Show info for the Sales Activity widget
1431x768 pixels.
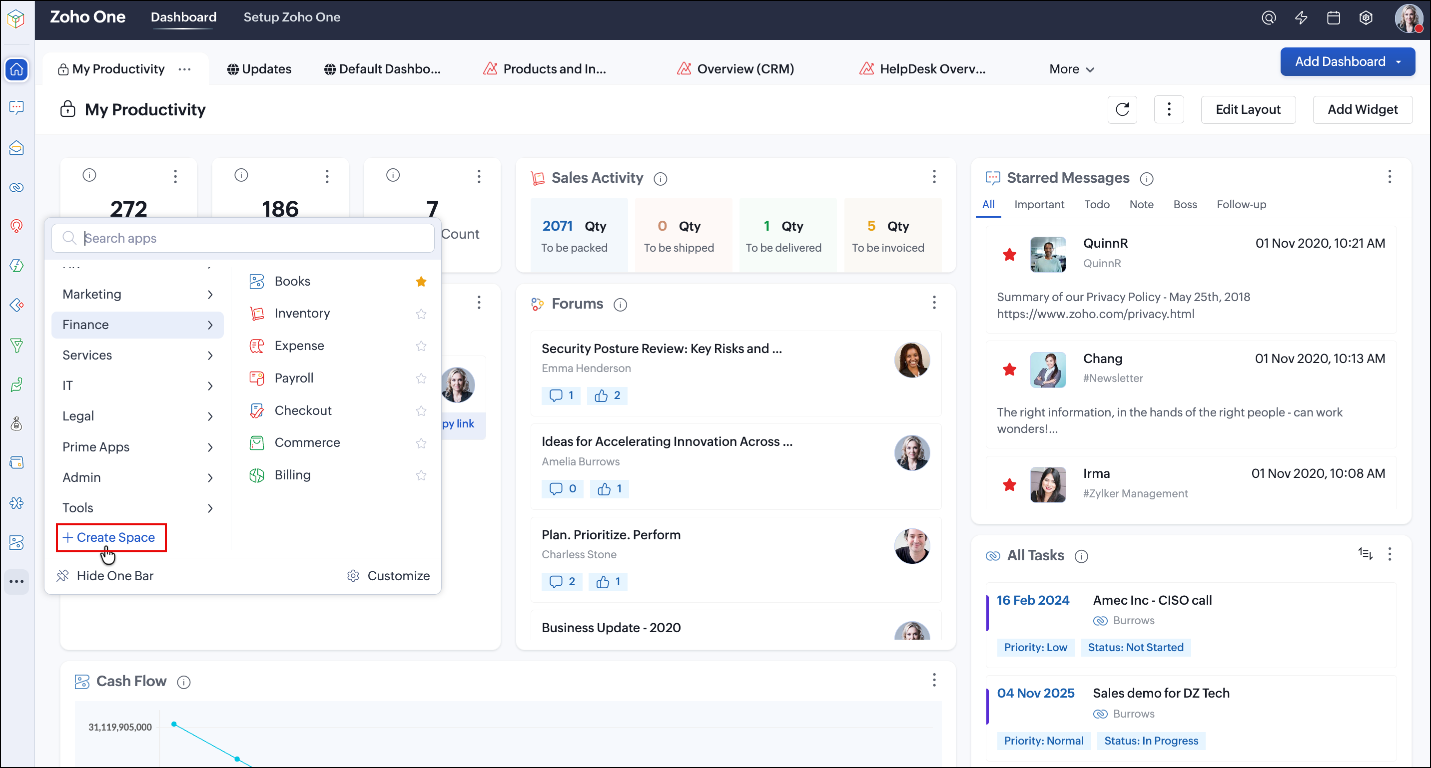click(x=661, y=179)
